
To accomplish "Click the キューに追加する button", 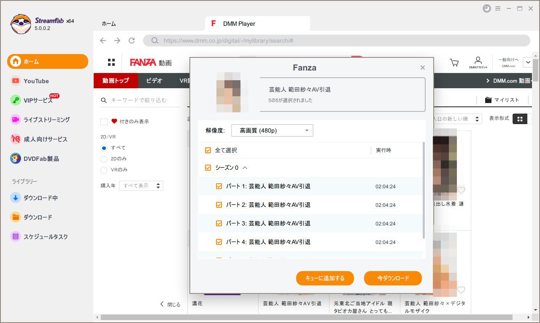I will [x=325, y=278].
